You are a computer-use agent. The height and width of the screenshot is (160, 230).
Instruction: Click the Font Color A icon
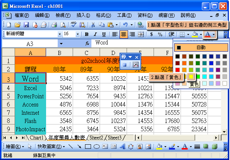[208, 34]
